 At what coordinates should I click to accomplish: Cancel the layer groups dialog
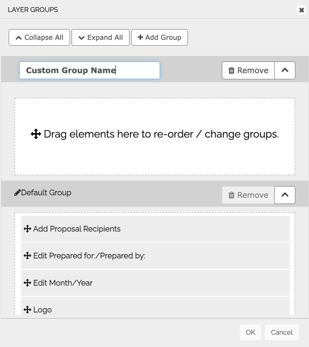click(282, 332)
